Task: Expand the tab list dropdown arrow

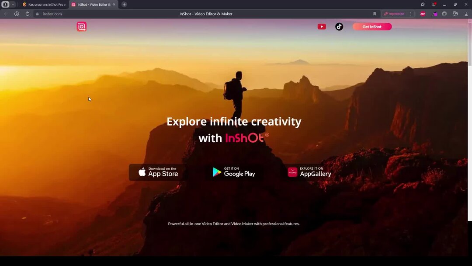Action: pyautogui.click(x=13, y=4)
